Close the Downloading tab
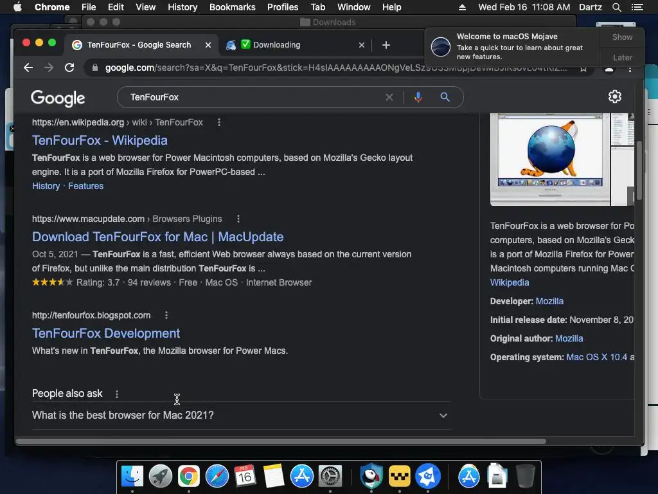Viewport: 658px width, 494px height. pyautogui.click(x=362, y=45)
